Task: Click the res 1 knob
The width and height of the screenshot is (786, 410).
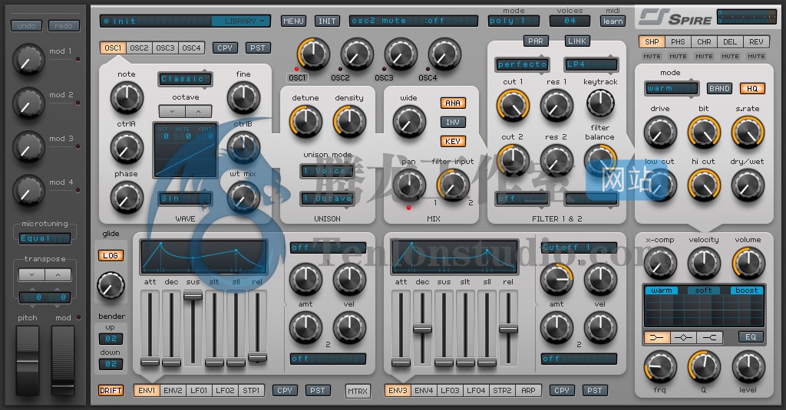Action: click(x=556, y=106)
